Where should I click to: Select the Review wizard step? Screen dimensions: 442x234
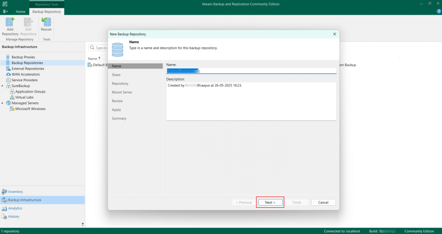[117, 101]
